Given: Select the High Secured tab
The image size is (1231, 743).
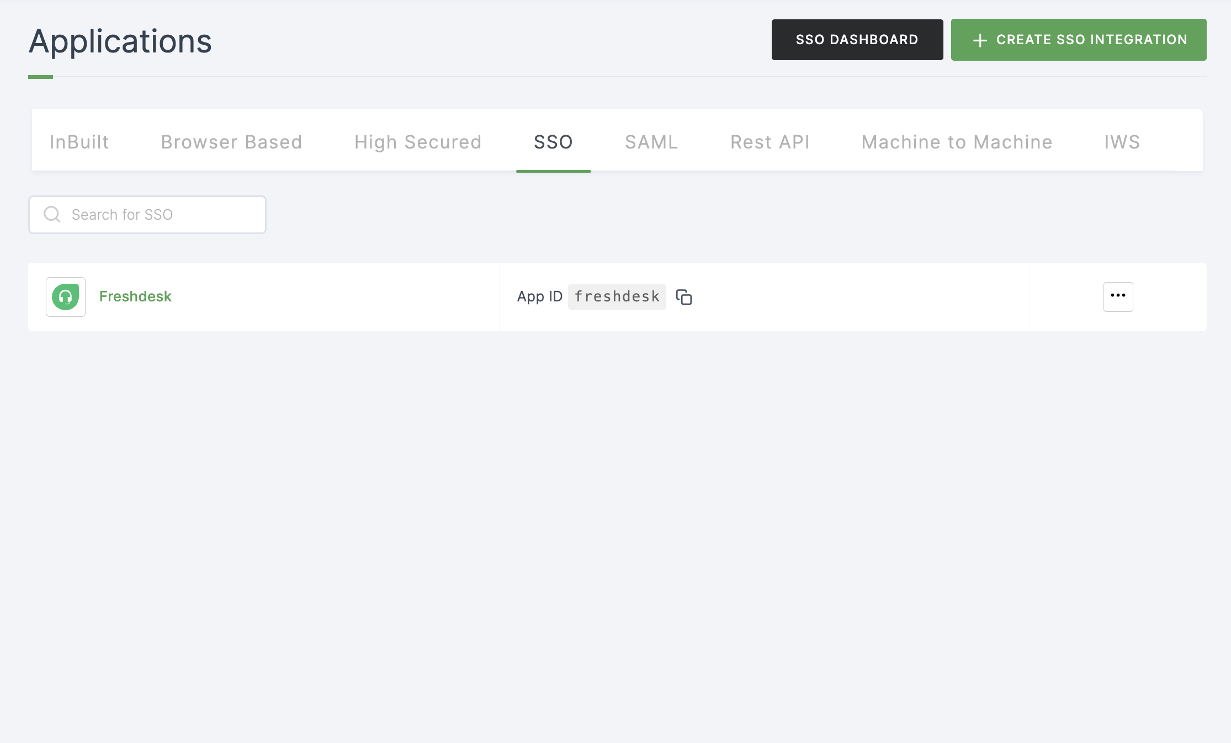Looking at the screenshot, I should (417, 141).
